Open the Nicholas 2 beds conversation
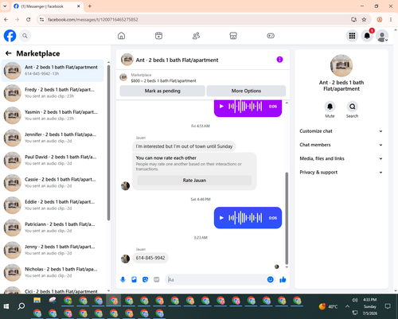398x319 pixels. 53,272
